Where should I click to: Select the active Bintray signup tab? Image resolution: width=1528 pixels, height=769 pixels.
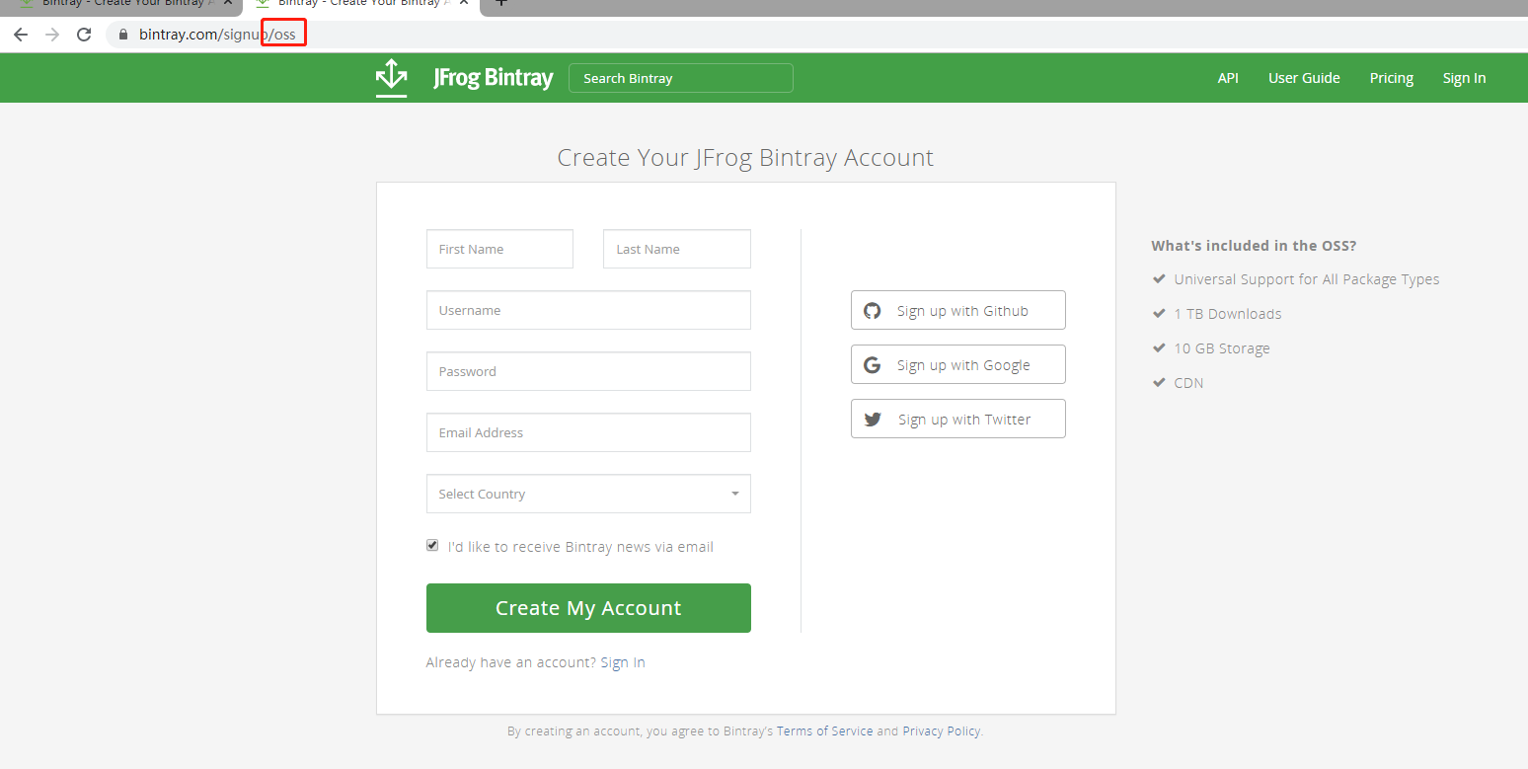(x=360, y=4)
